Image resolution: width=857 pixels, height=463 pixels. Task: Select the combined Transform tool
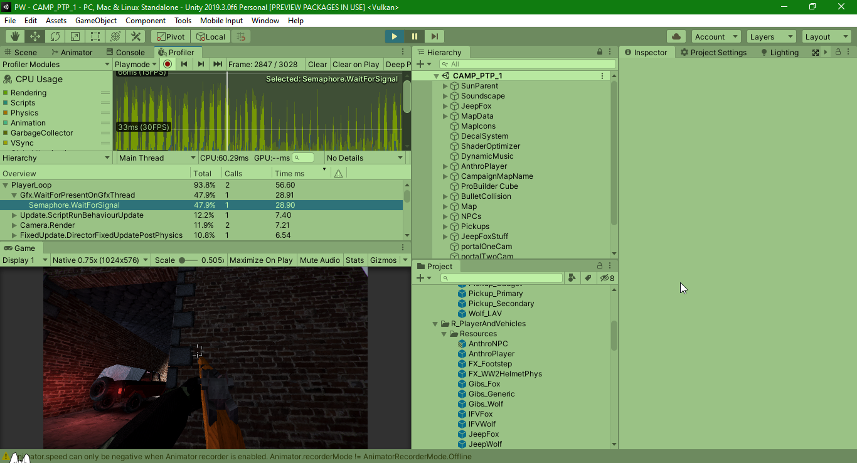pyautogui.click(x=115, y=36)
